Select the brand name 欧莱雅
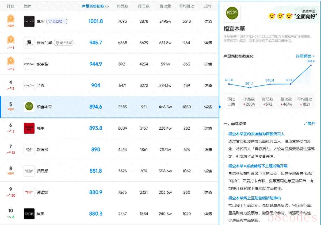321x225 pixels. 43,64
